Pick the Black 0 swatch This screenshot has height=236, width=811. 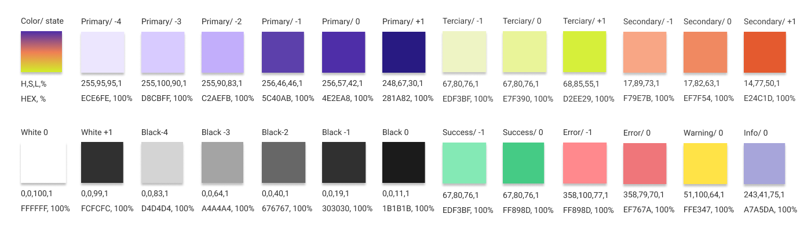tap(404, 163)
